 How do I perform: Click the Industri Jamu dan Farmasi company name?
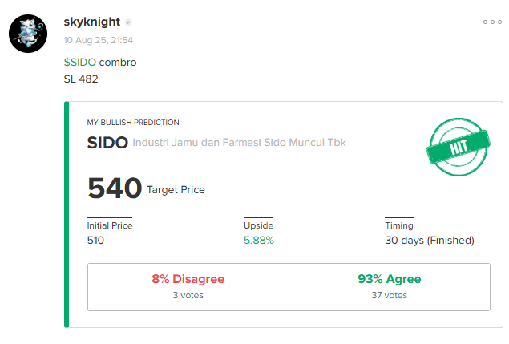[x=239, y=143]
